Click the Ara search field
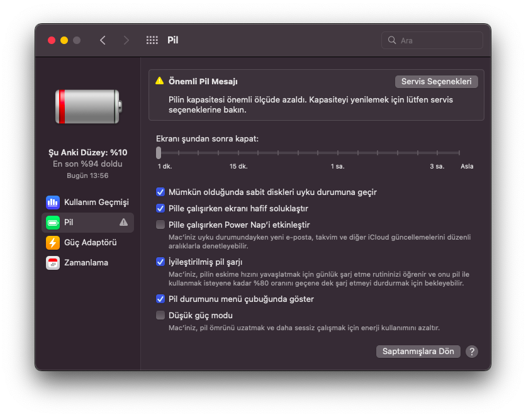Screen dimensions: 526x417 (439, 40)
